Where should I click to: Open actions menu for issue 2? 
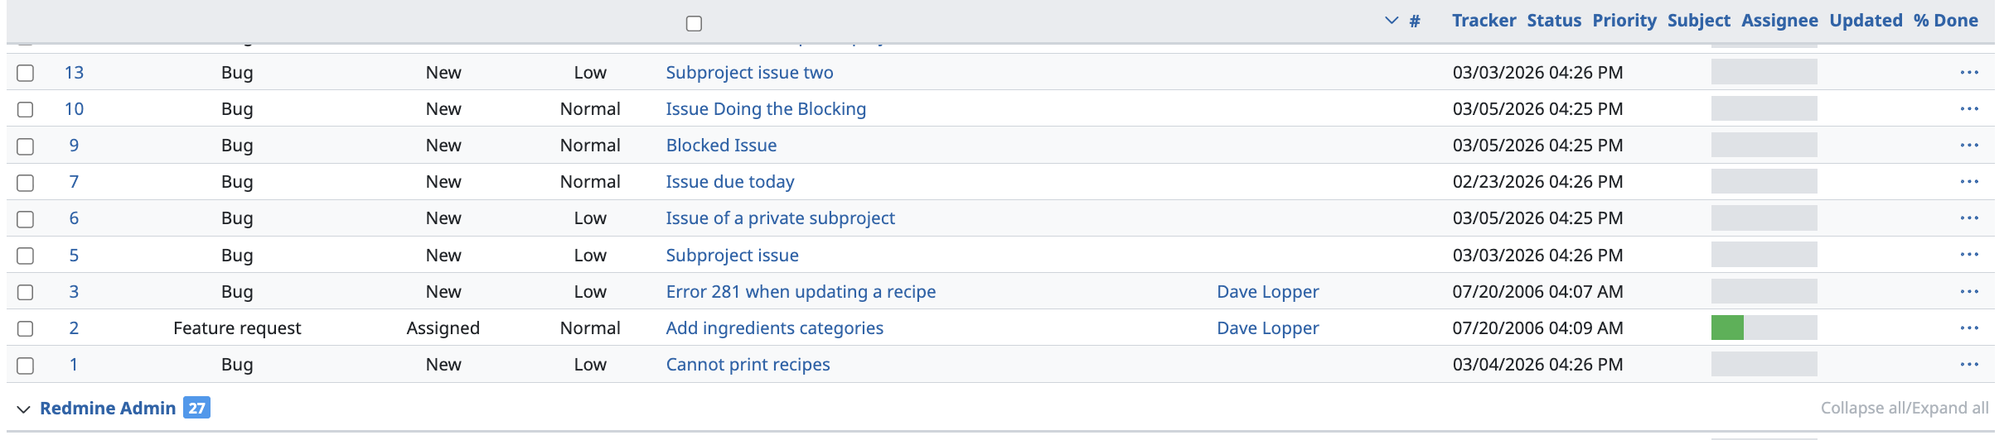point(1969,328)
